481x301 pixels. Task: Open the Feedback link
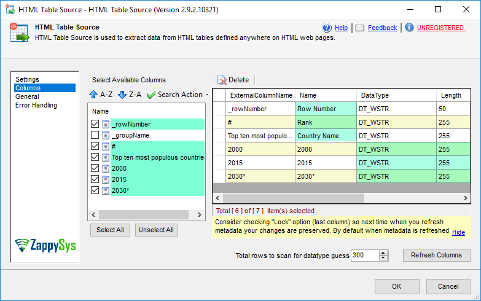click(382, 28)
